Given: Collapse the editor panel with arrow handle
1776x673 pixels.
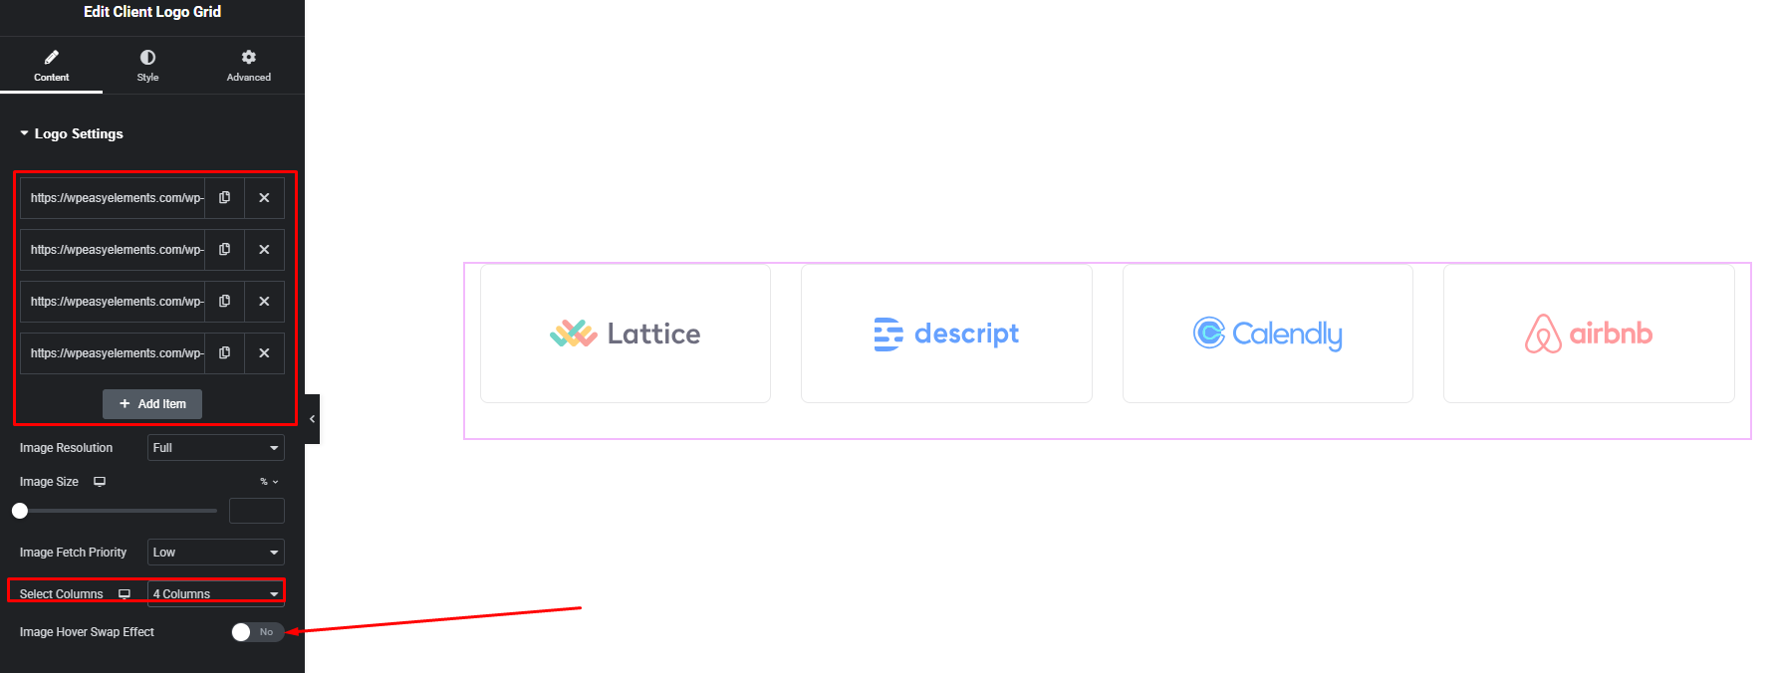Looking at the screenshot, I should point(312,419).
